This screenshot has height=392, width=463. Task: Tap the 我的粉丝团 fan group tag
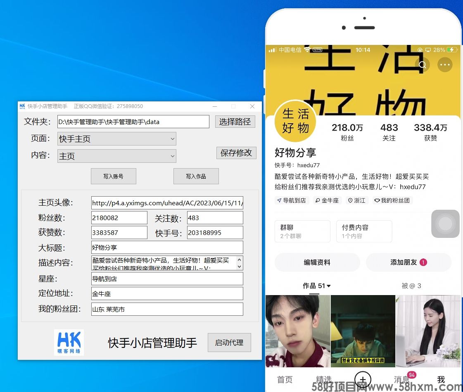[392, 200]
